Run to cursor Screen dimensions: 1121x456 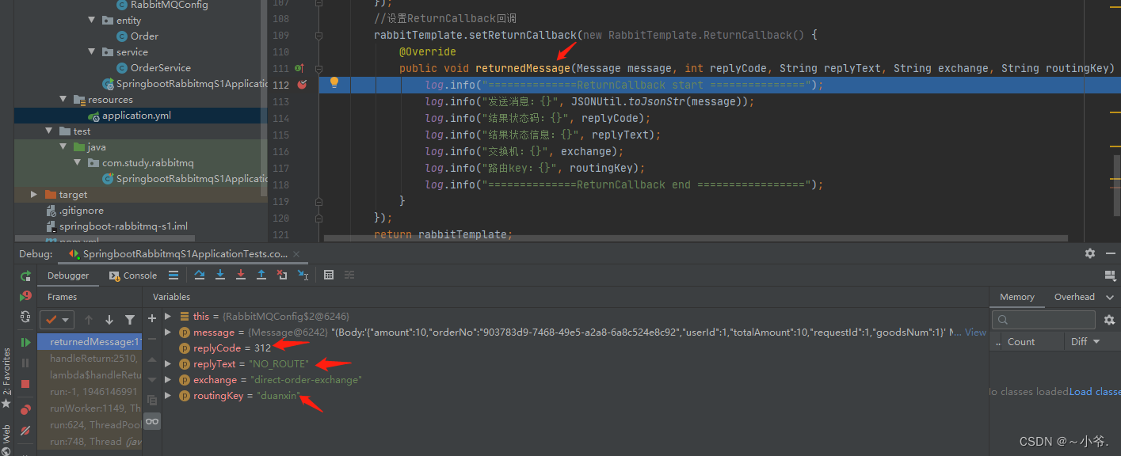303,275
